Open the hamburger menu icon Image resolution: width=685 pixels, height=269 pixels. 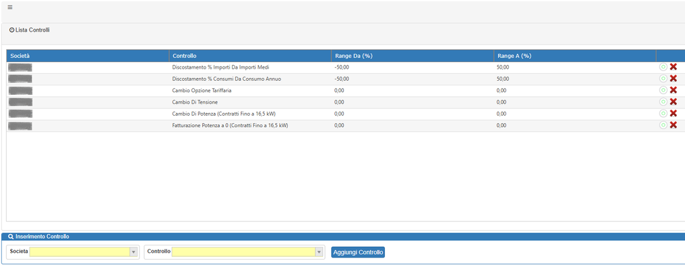pos(10,7)
